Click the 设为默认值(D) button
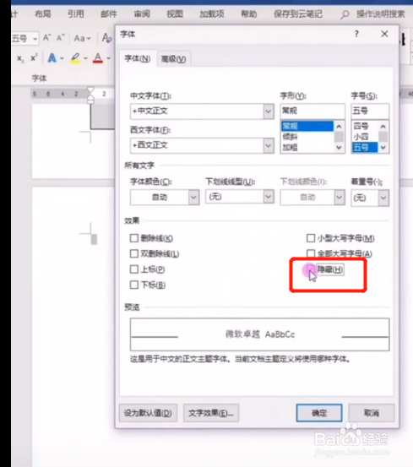 click(x=148, y=413)
